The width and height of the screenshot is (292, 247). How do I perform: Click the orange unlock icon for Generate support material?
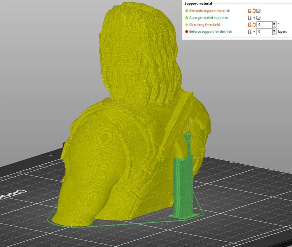(x=250, y=11)
